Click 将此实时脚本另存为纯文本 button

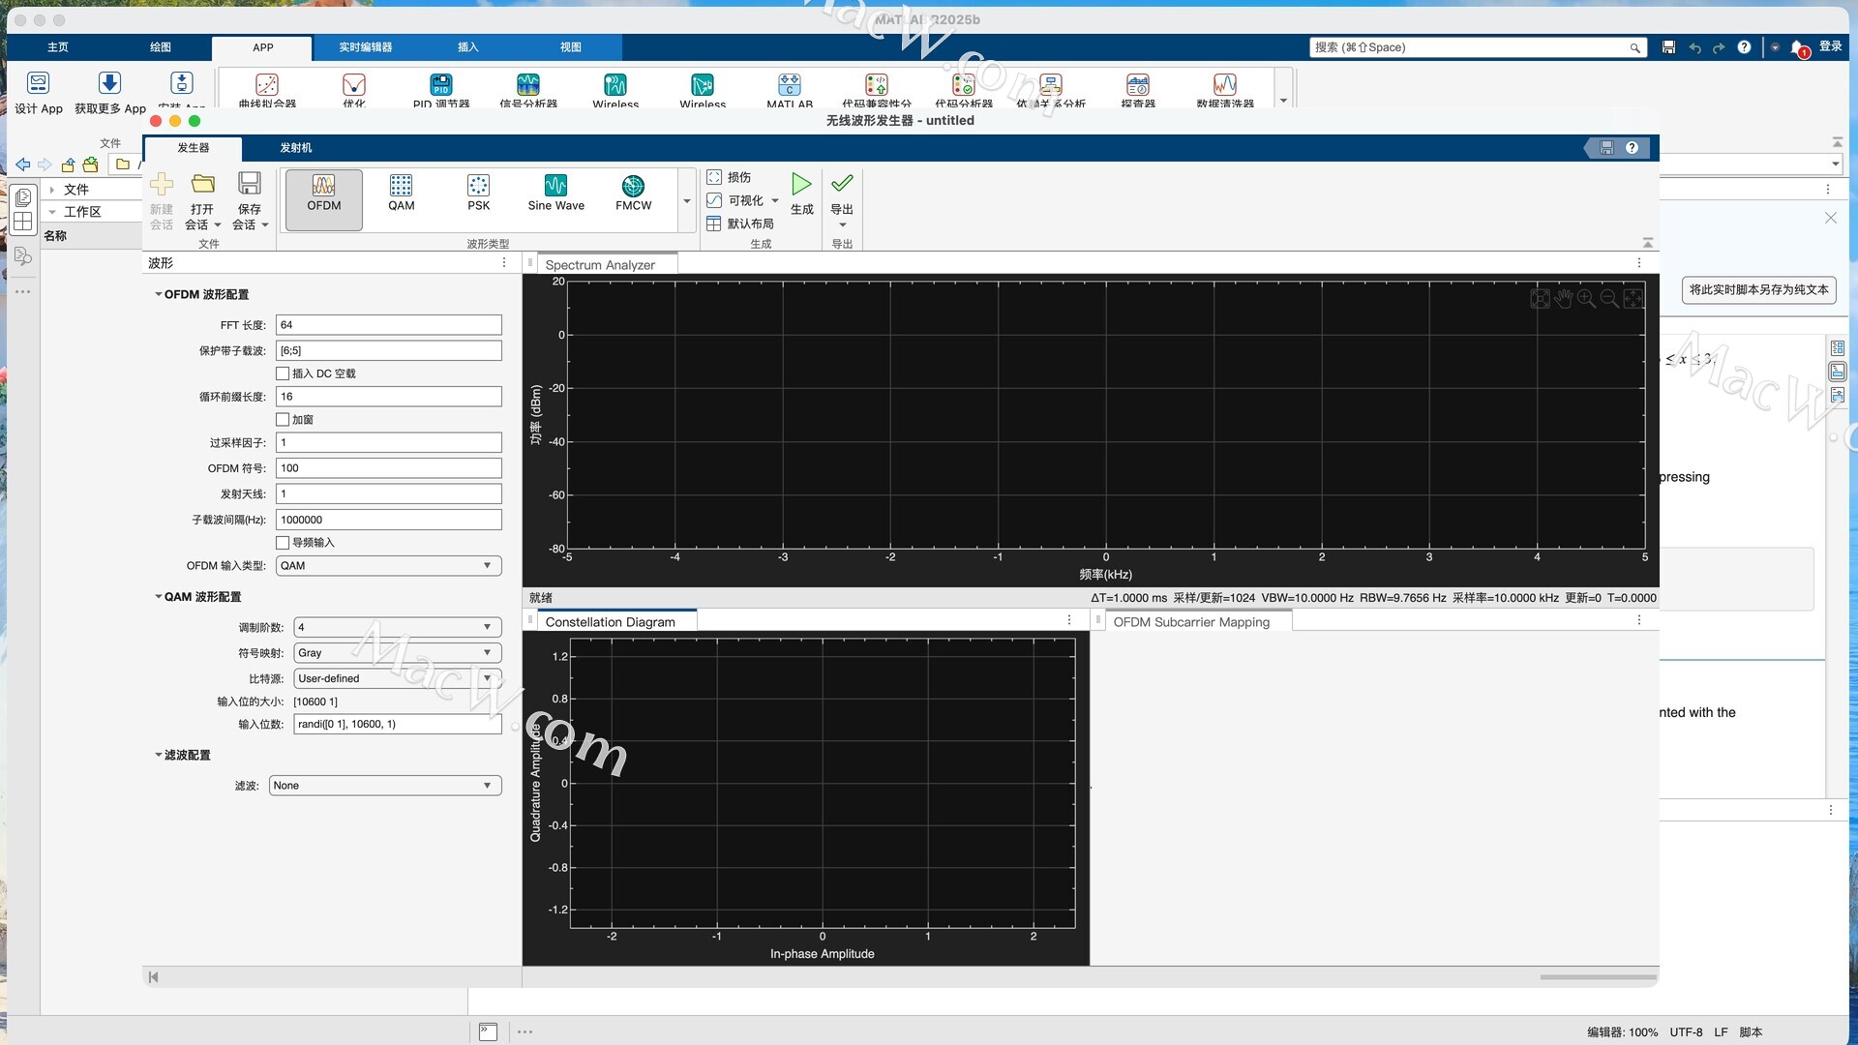click(x=1758, y=289)
